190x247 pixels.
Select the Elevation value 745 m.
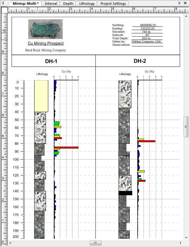coord(147,32)
